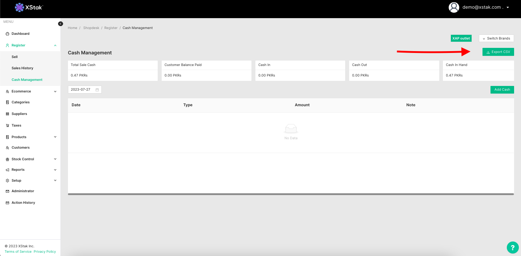Click the Suppliers icon in the sidebar
The width and height of the screenshot is (521, 256).
[x=7, y=114]
